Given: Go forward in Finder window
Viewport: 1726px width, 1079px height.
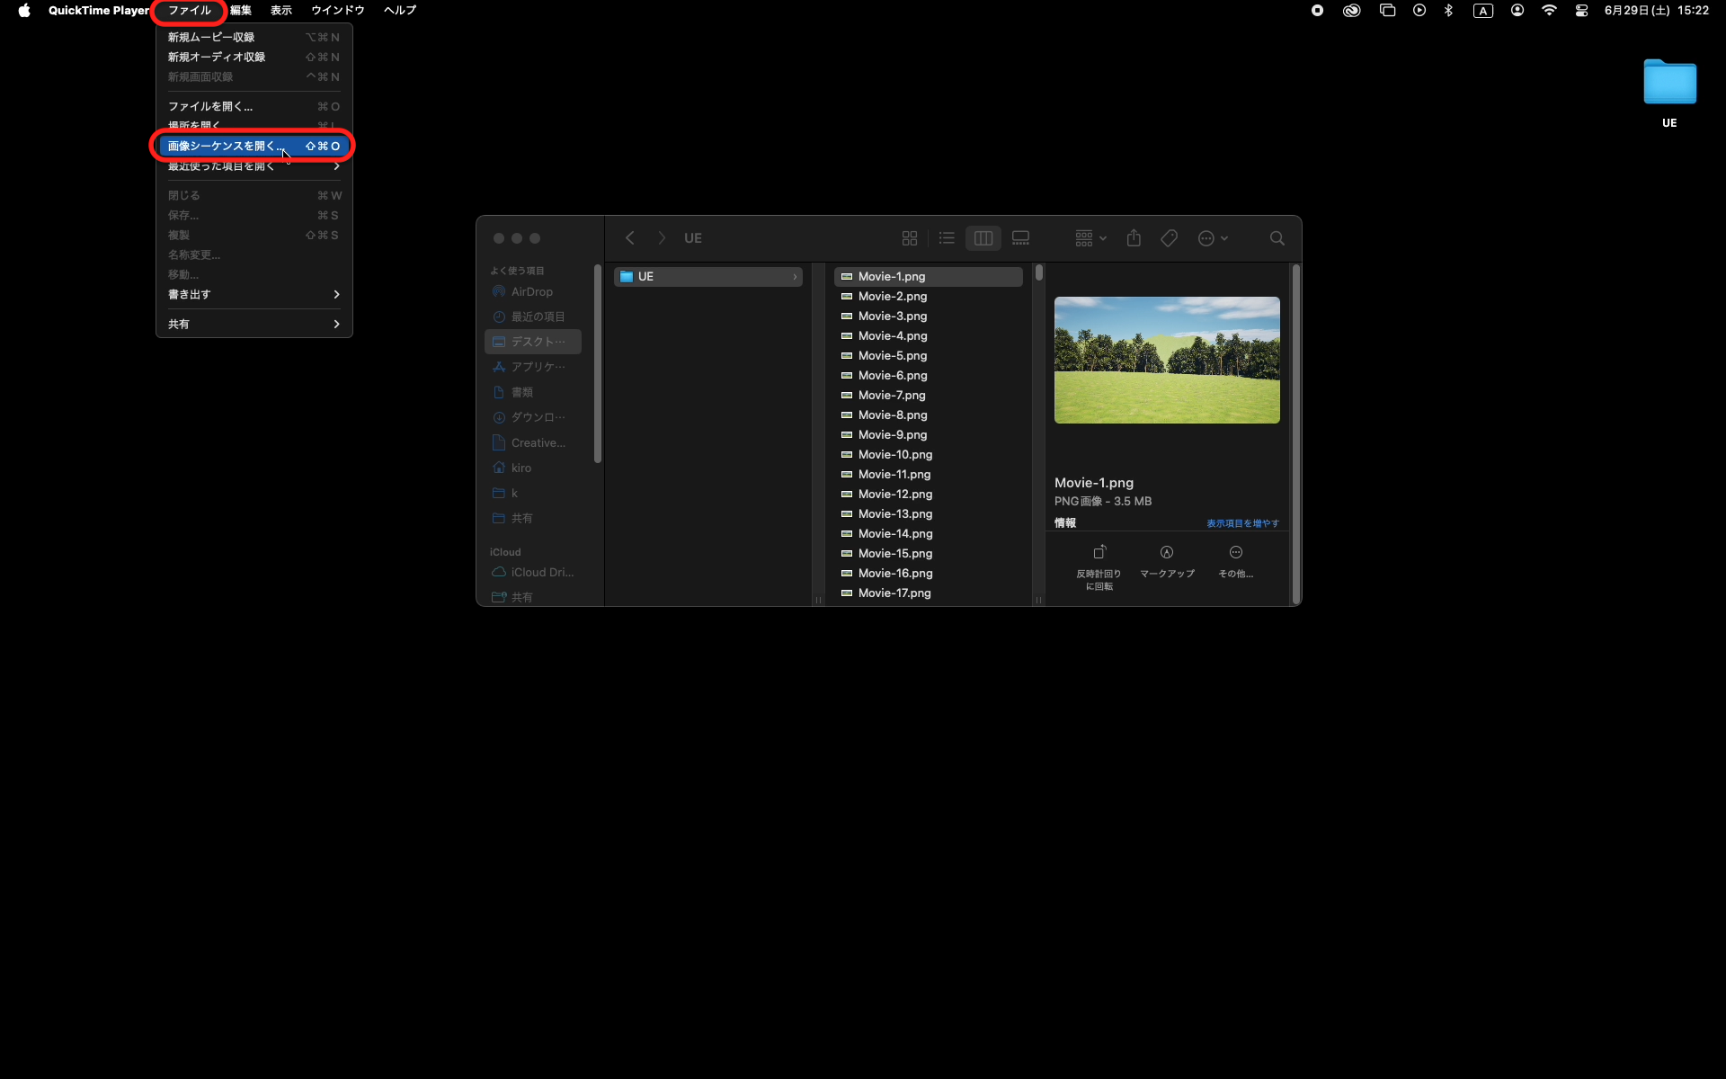Looking at the screenshot, I should [x=662, y=238].
